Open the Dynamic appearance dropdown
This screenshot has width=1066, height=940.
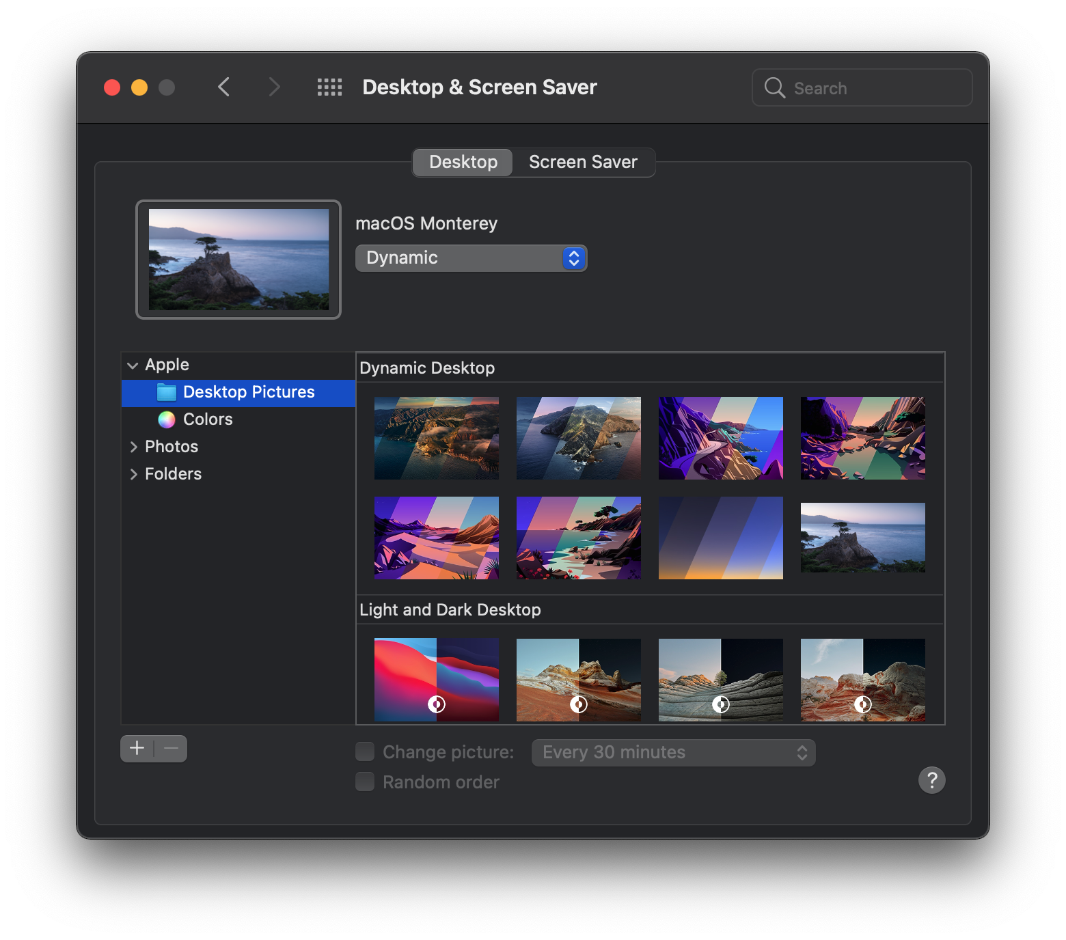[471, 258]
